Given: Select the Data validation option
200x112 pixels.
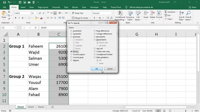Looking at the screenshot, I should (x=101, y=57).
